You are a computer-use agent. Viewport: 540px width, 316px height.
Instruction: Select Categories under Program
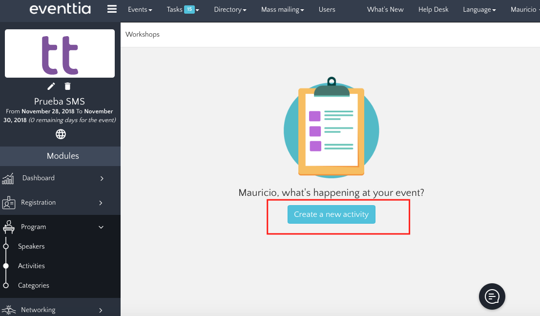click(34, 285)
